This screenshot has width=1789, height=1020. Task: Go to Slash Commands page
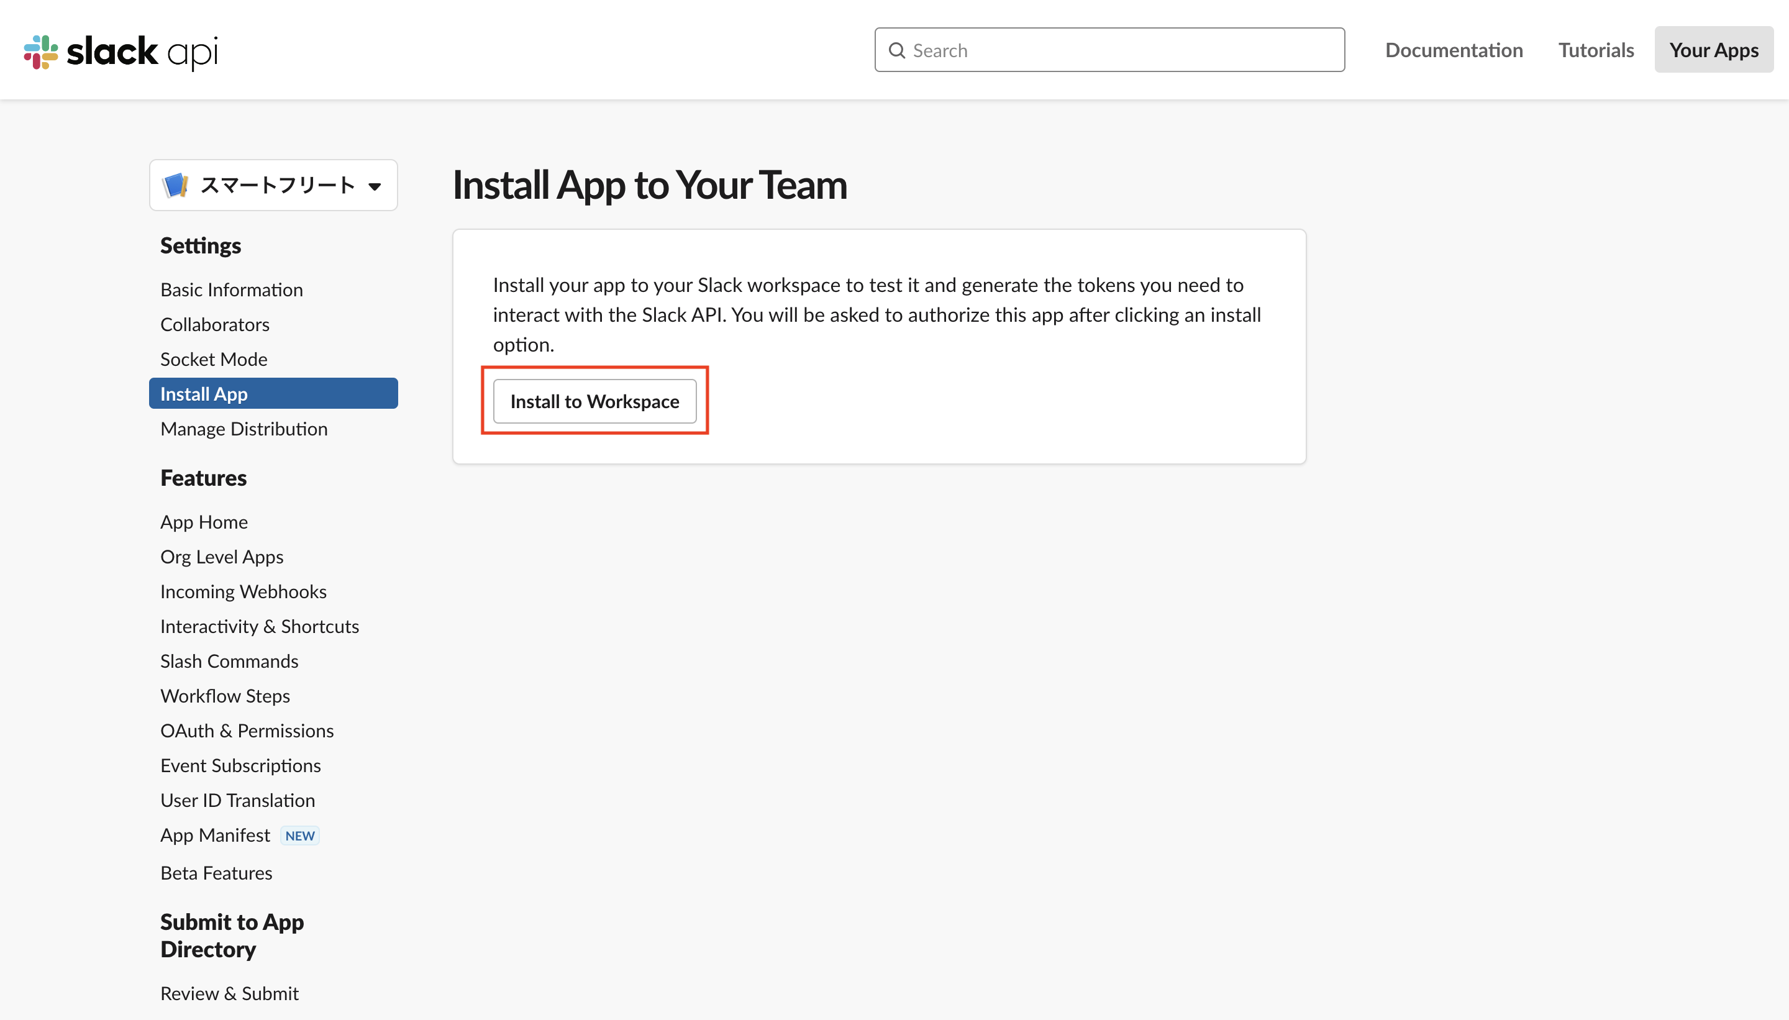229,660
